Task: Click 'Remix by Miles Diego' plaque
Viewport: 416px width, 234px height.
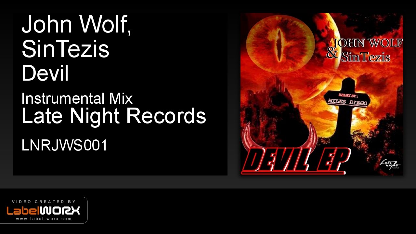Action: [348, 99]
